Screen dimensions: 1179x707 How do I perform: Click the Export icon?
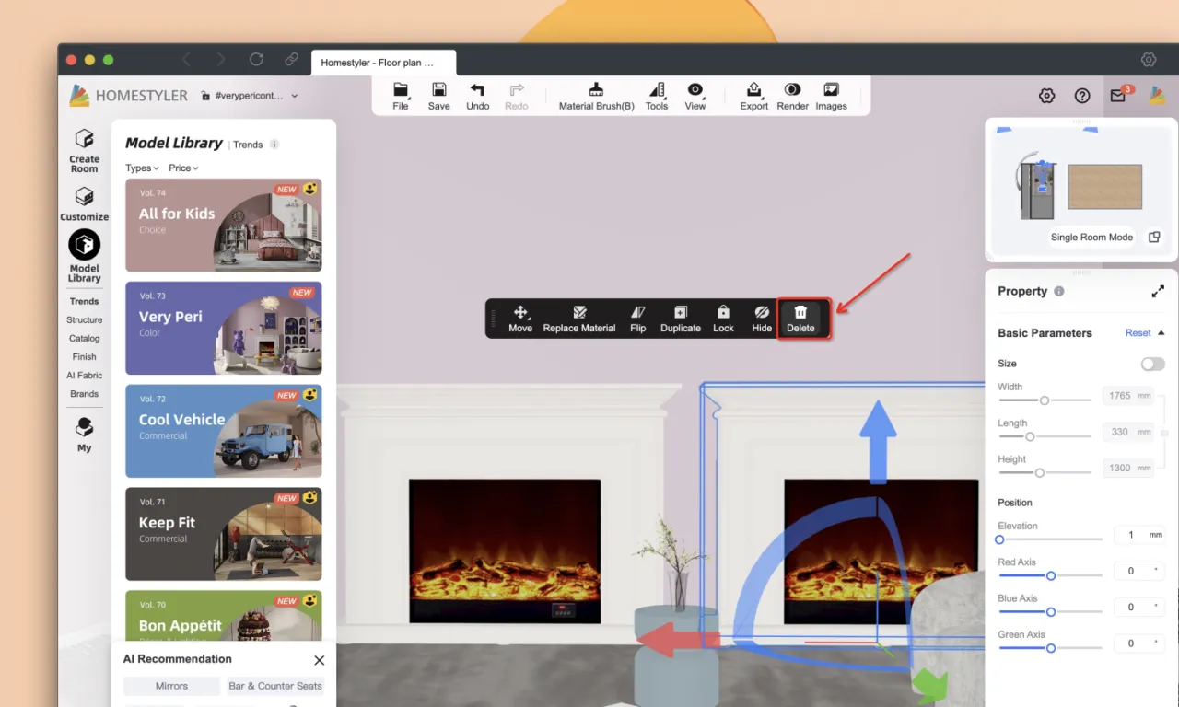pyautogui.click(x=753, y=90)
